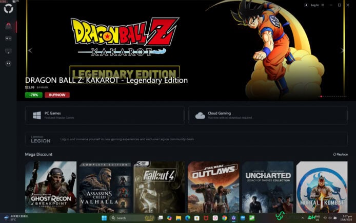This screenshot has width=356, height=223.
Task: Open the Cloud Gaming category tile
Action: 268,116
